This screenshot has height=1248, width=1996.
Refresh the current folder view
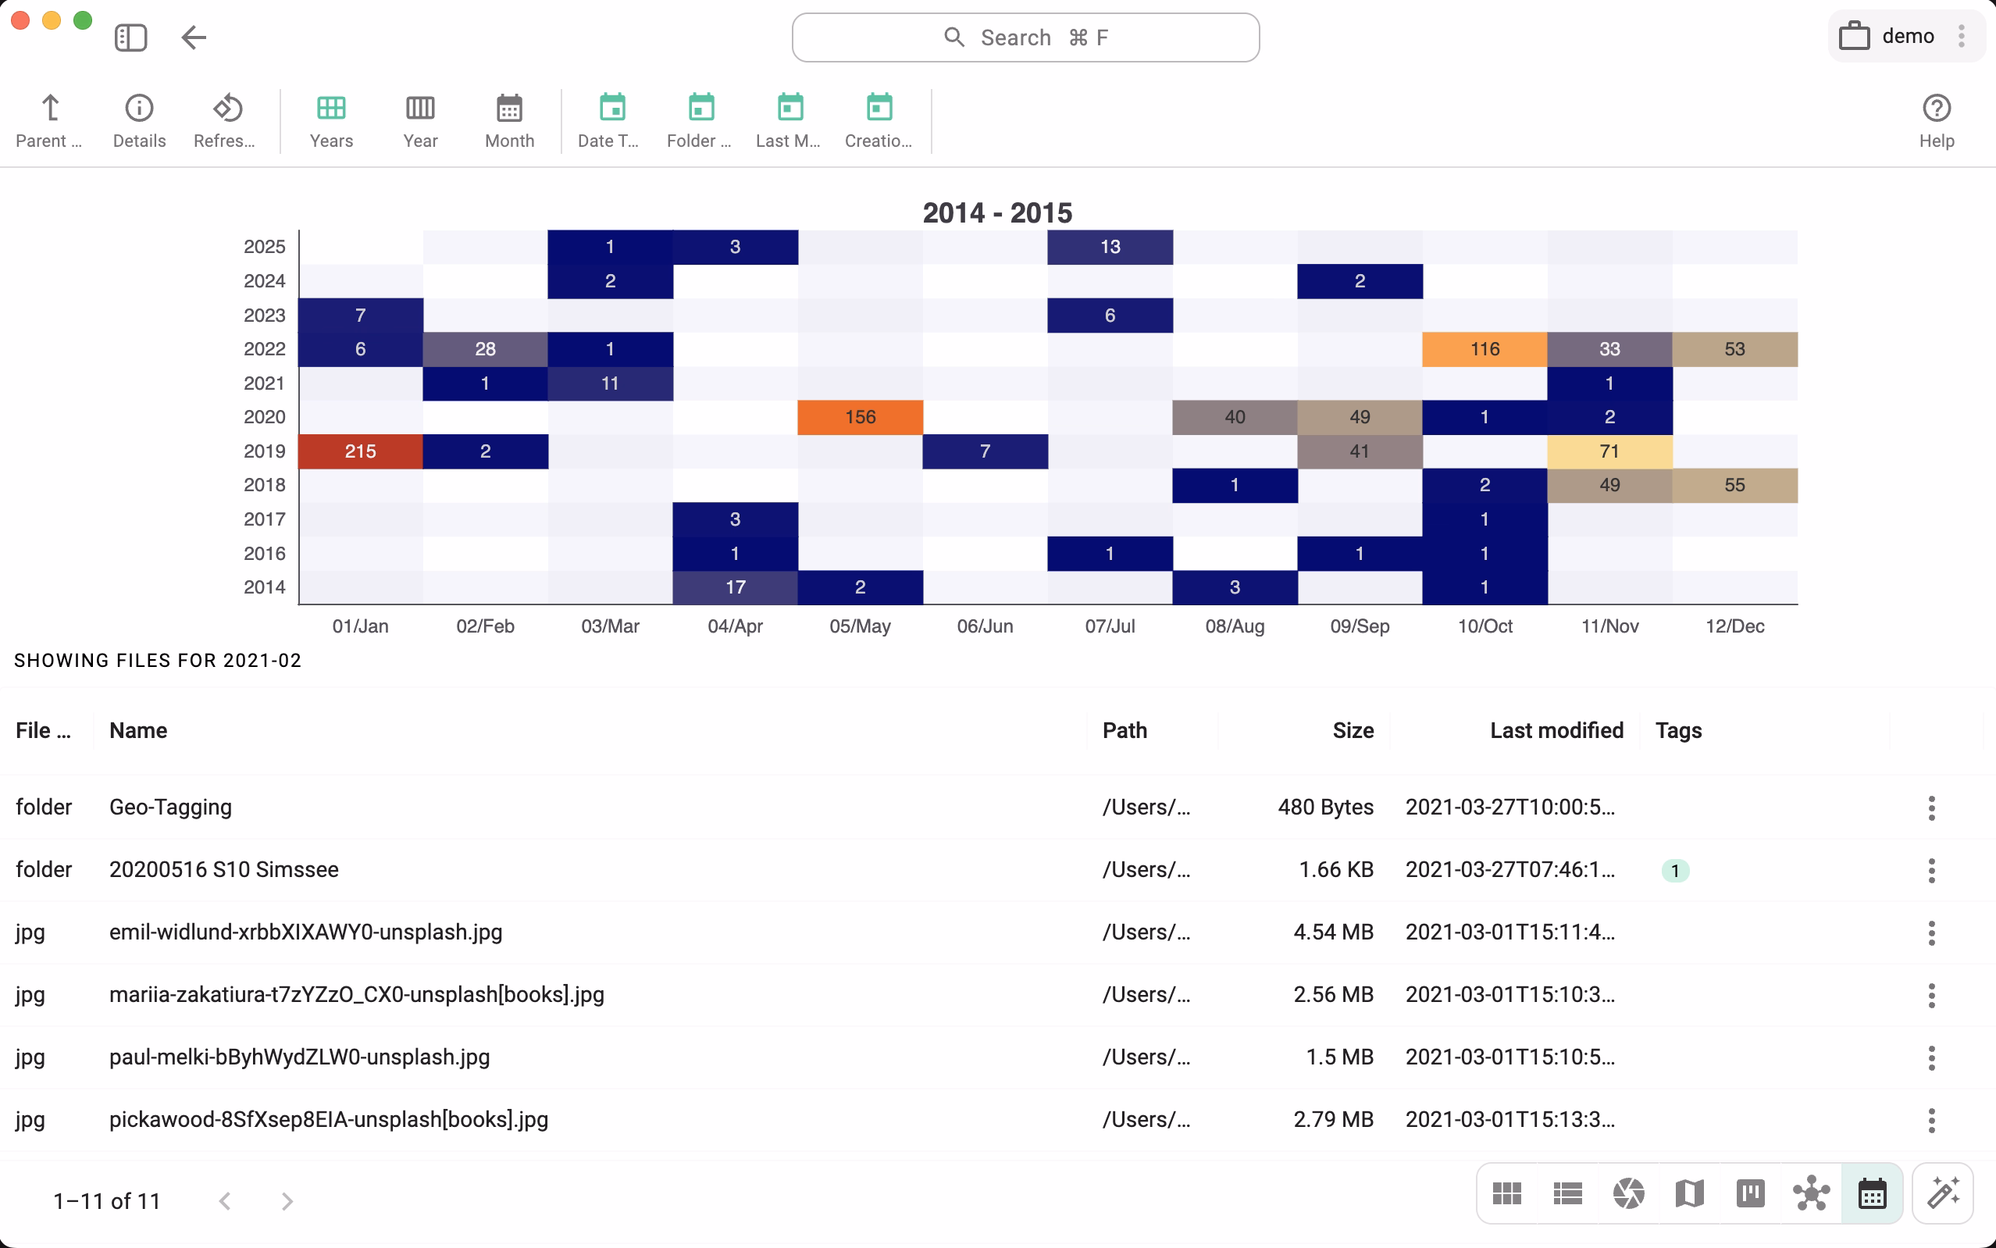pos(225,119)
